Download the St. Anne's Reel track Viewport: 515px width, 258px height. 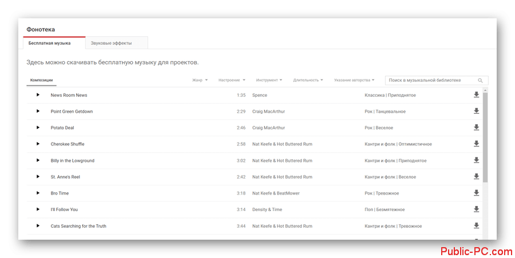(476, 177)
